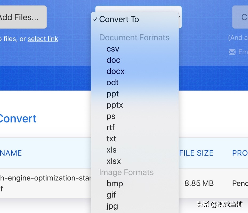Open the select link hyperlink
The image size is (248, 213).
[43, 39]
